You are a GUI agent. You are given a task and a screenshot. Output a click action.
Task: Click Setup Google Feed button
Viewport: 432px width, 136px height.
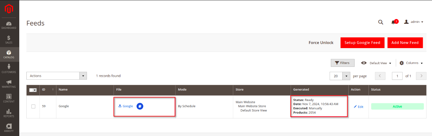tap(363, 43)
